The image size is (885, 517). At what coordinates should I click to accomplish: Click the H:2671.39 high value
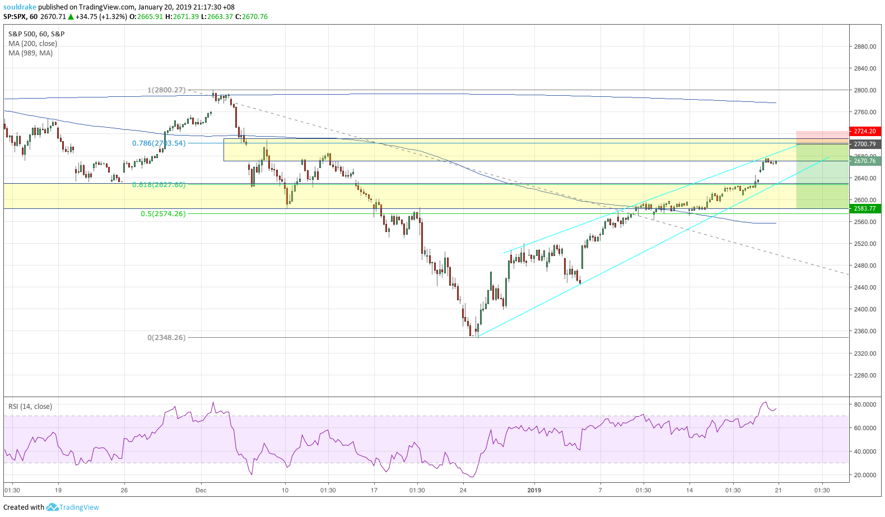click(x=182, y=17)
